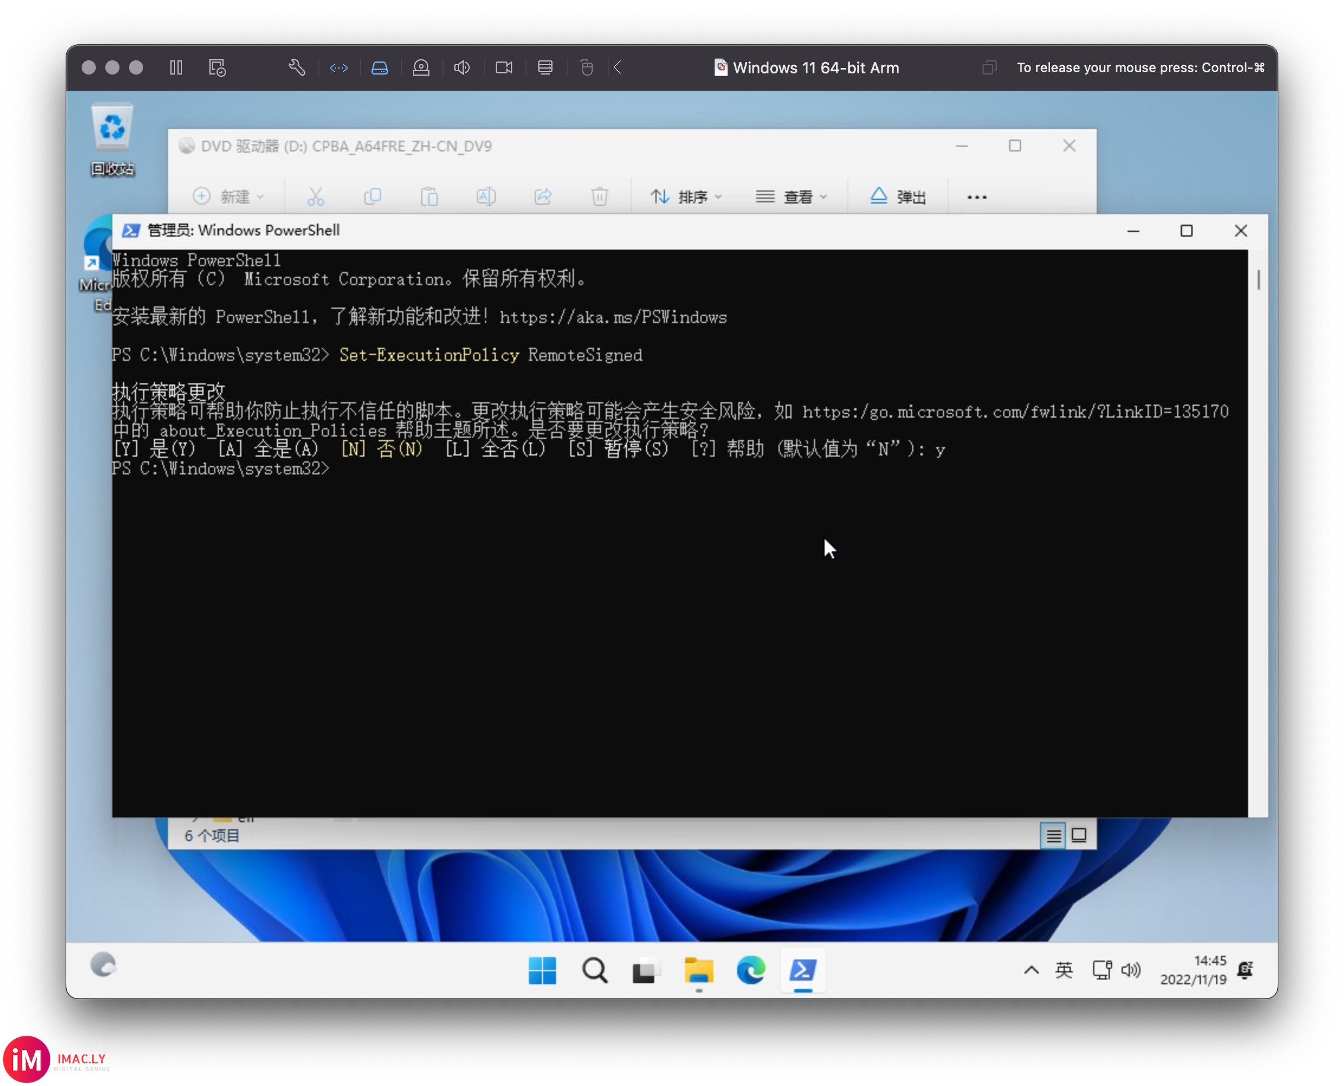Click the 6 个项目 status bar text
1344x1086 pixels.
[x=212, y=836]
